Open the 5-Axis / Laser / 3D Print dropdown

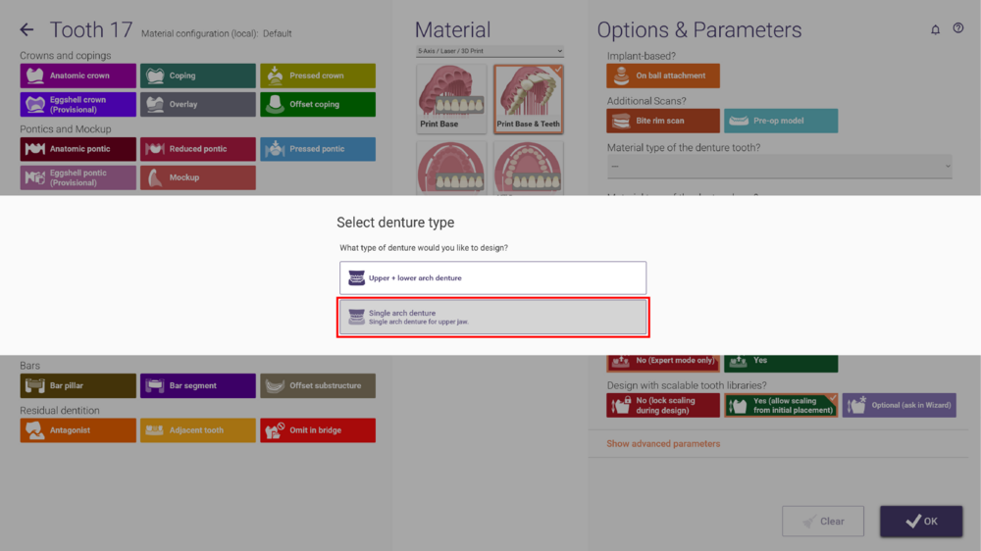click(490, 51)
